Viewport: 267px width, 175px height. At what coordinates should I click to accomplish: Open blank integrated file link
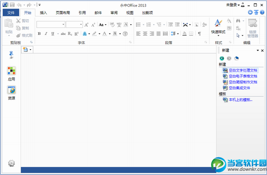point(239,88)
